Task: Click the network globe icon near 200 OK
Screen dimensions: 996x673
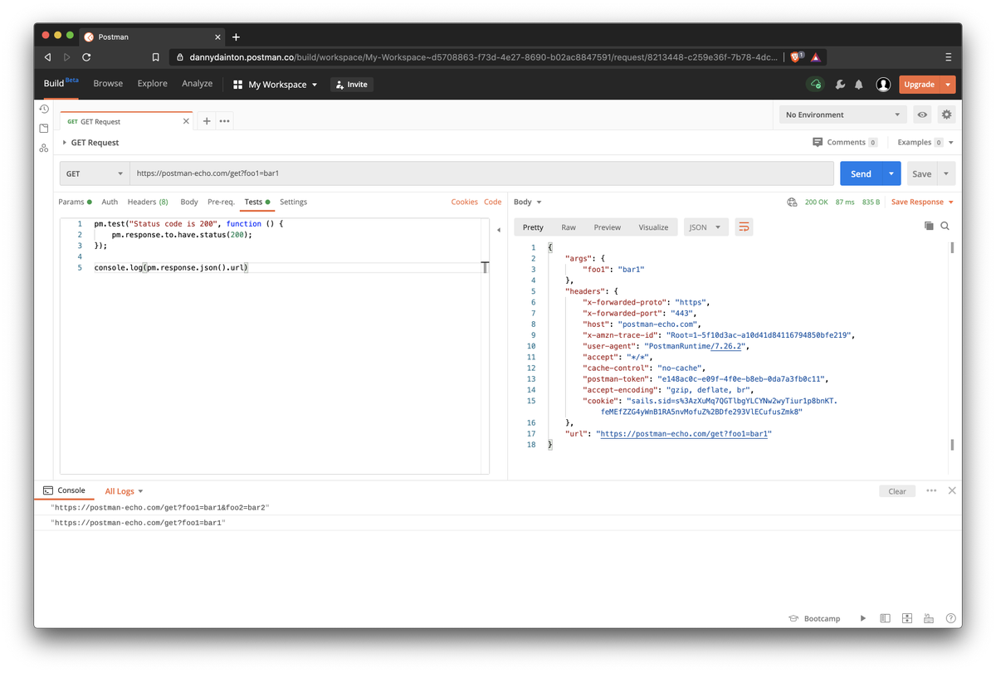Action: 792,202
